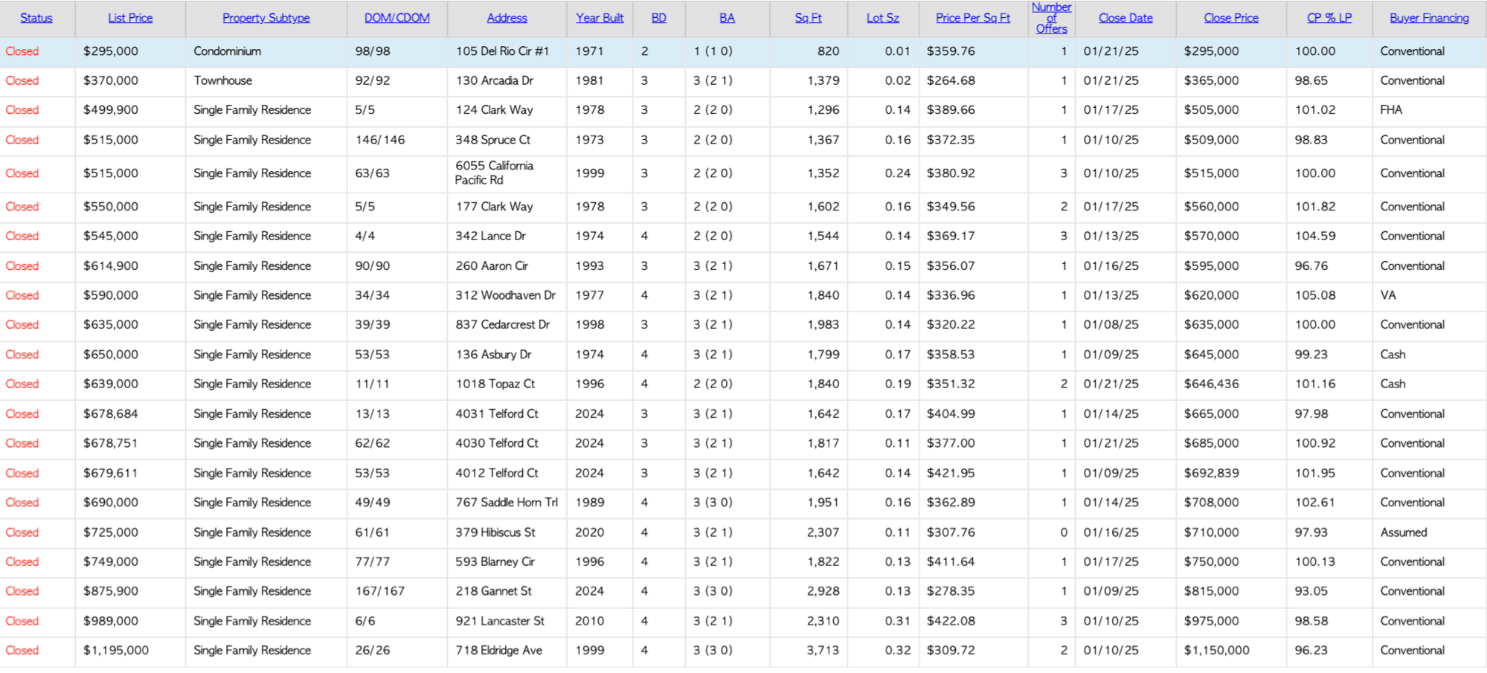Click square footage 2,928

coord(823,591)
